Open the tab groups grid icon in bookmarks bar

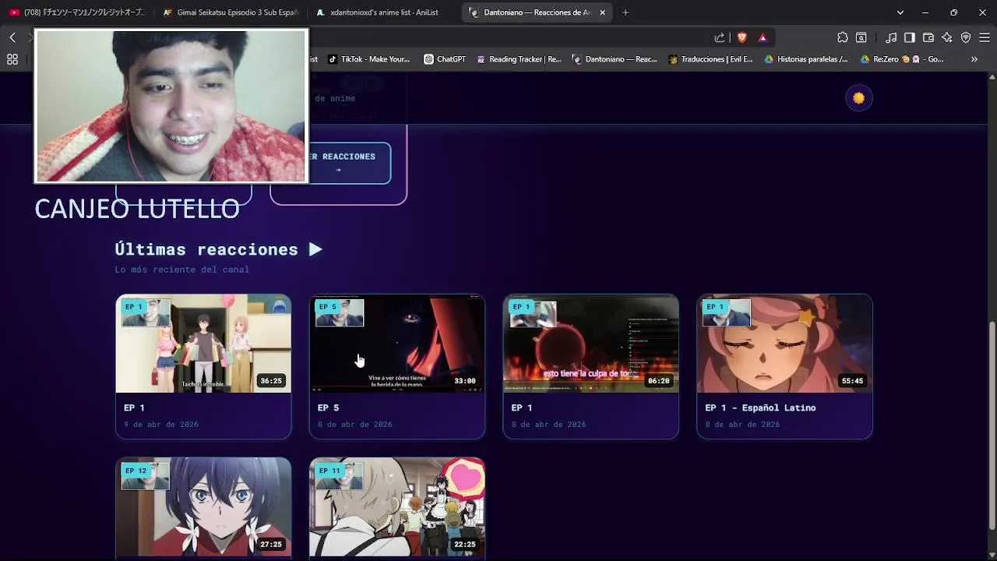(x=12, y=59)
